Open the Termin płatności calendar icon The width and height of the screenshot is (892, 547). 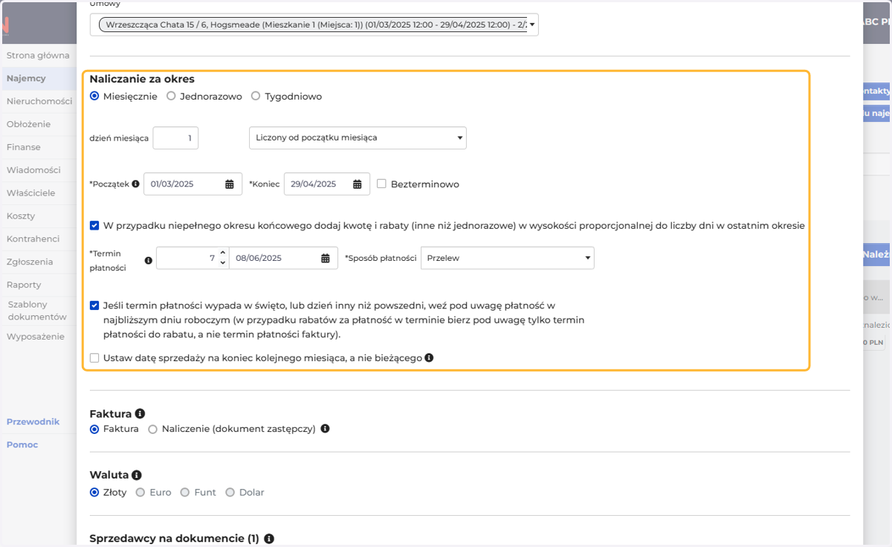pos(326,258)
